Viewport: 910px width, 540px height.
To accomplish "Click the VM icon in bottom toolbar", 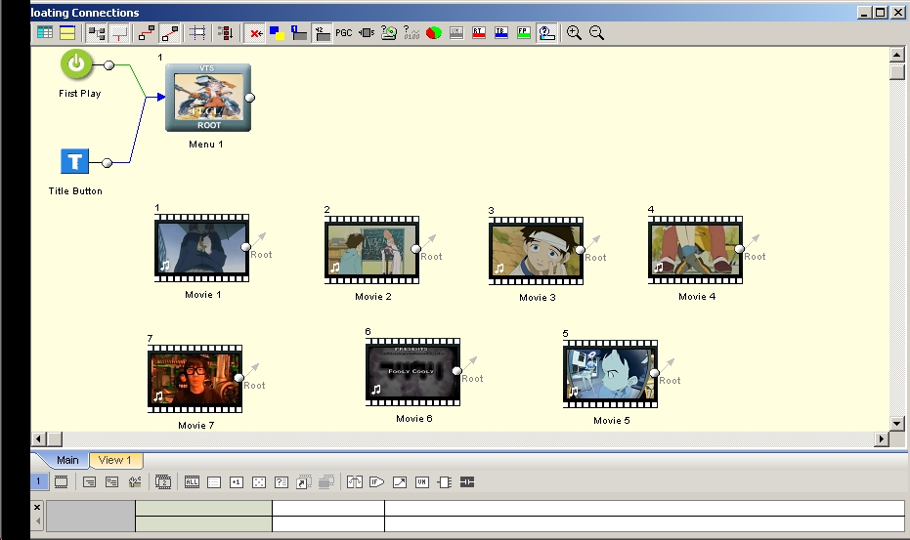I will [422, 482].
